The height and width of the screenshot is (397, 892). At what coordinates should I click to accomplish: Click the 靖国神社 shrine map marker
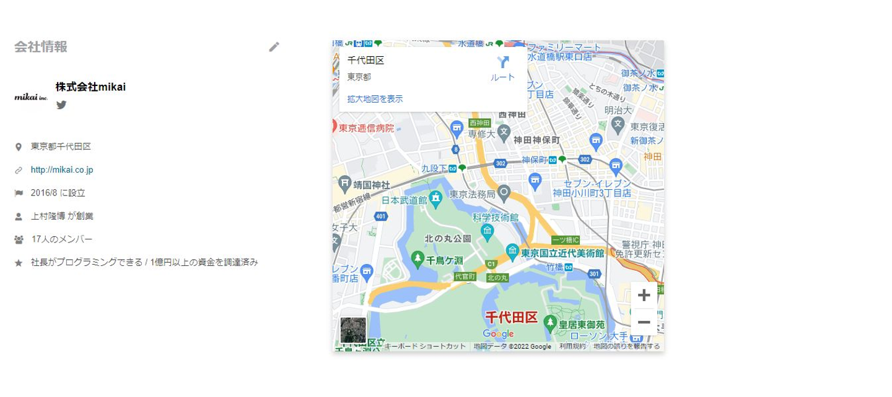pos(344,183)
